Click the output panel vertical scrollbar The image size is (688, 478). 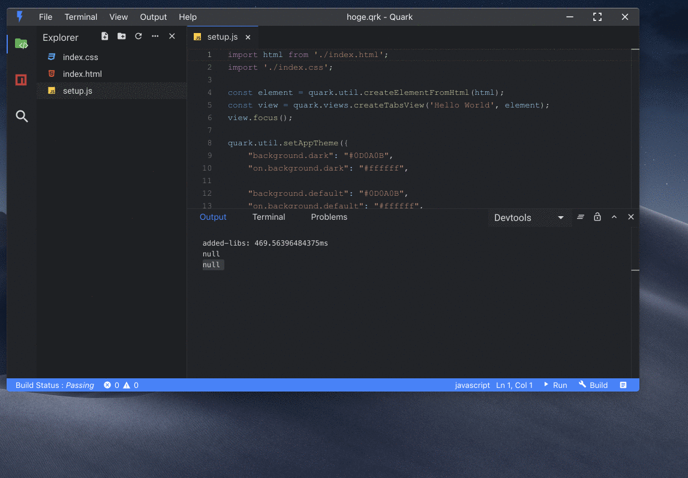(635, 270)
